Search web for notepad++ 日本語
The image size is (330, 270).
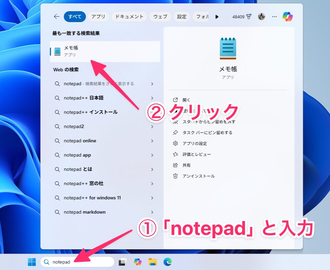pyautogui.click(x=83, y=98)
